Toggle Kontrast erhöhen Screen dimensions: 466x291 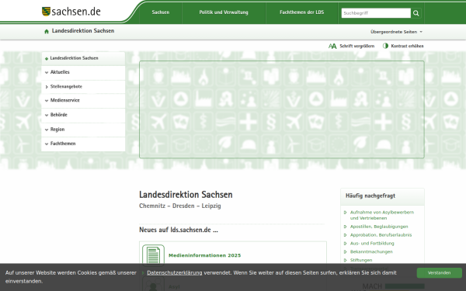pos(403,46)
